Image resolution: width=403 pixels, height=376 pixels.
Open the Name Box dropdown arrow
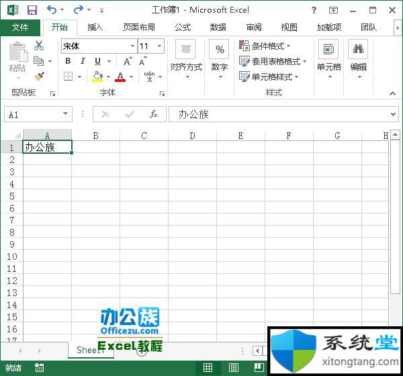pyautogui.click(x=66, y=113)
